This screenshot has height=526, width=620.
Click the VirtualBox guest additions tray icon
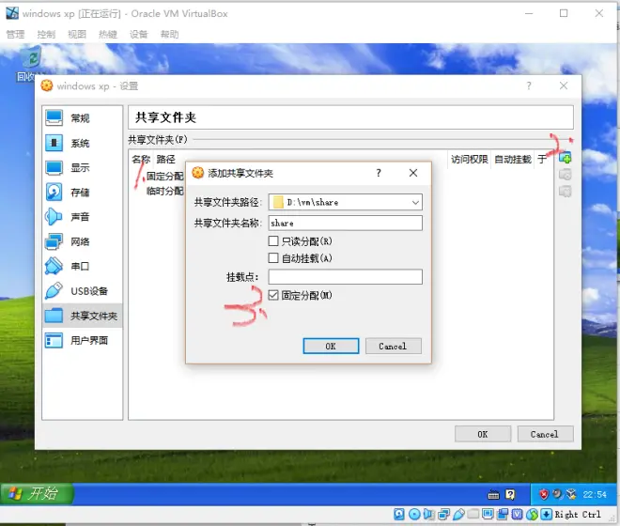pos(571,494)
